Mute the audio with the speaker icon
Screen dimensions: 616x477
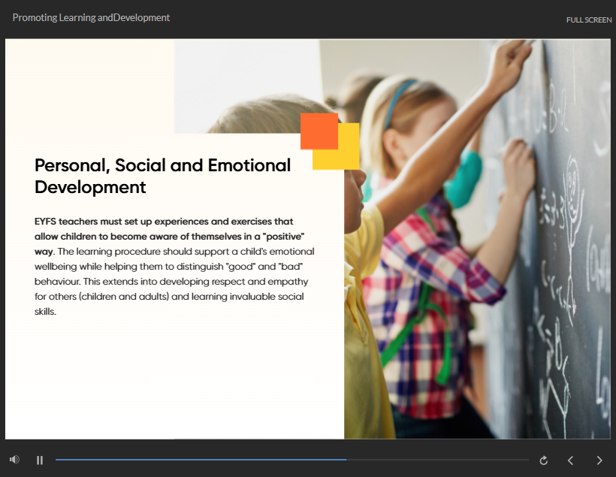pyautogui.click(x=14, y=460)
